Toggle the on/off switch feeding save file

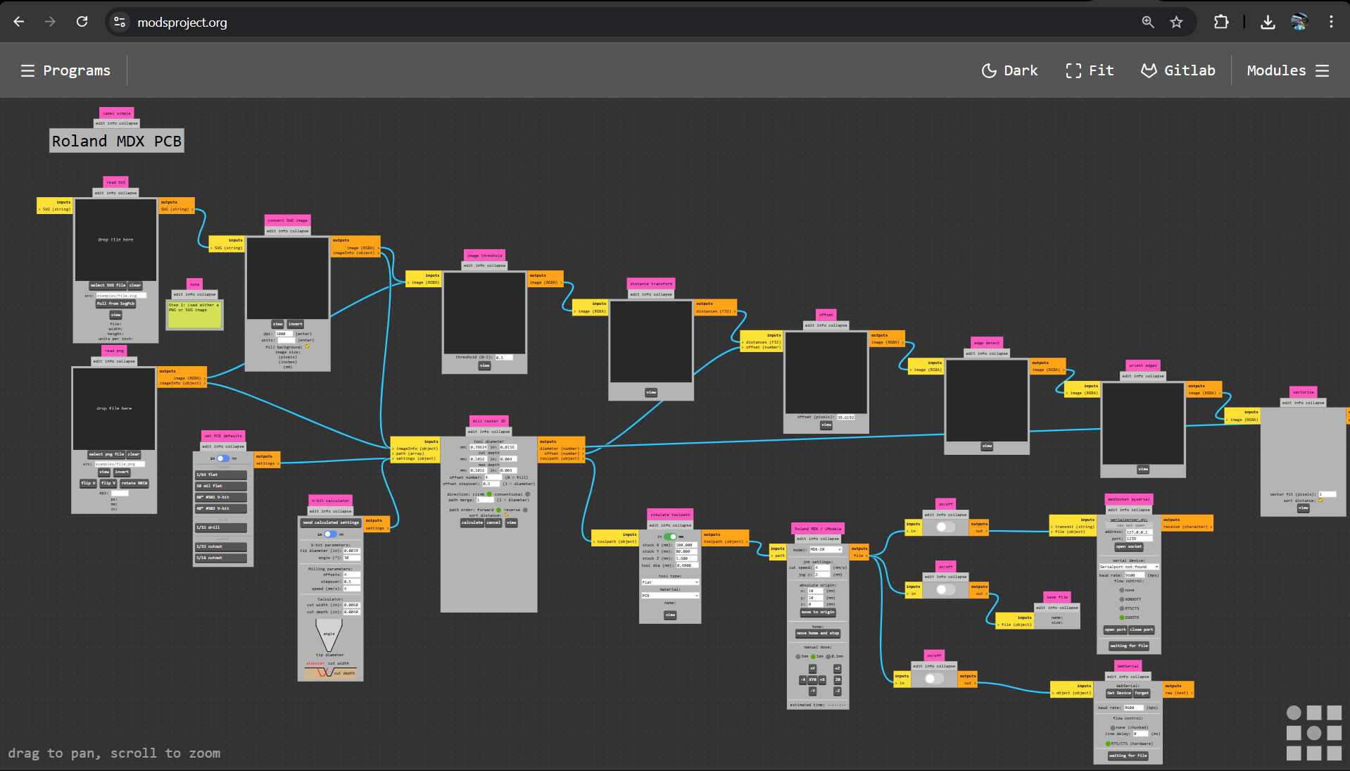pos(945,589)
